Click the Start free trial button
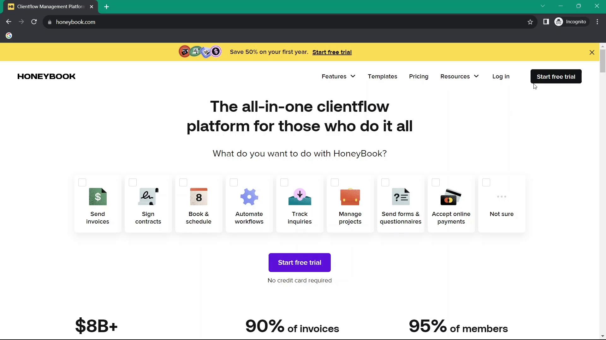The width and height of the screenshot is (606, 340). pyautogui.click(x=556, y=76)
